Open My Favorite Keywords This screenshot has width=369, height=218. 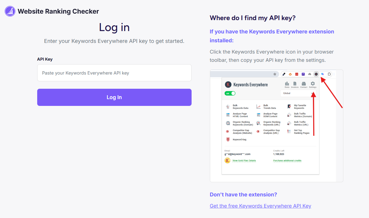point(289,106)
